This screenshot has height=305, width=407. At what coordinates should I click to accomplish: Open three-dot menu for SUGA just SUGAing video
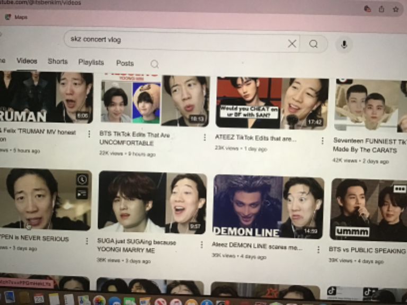[201, 245]
